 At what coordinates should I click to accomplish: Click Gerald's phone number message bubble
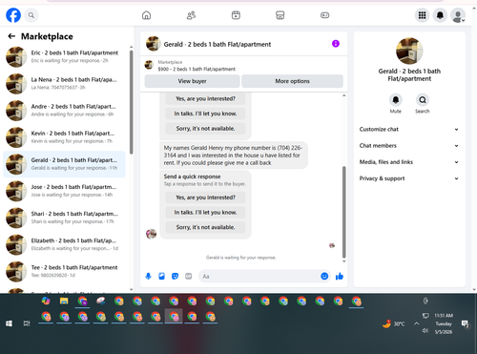tap(234, 156)
